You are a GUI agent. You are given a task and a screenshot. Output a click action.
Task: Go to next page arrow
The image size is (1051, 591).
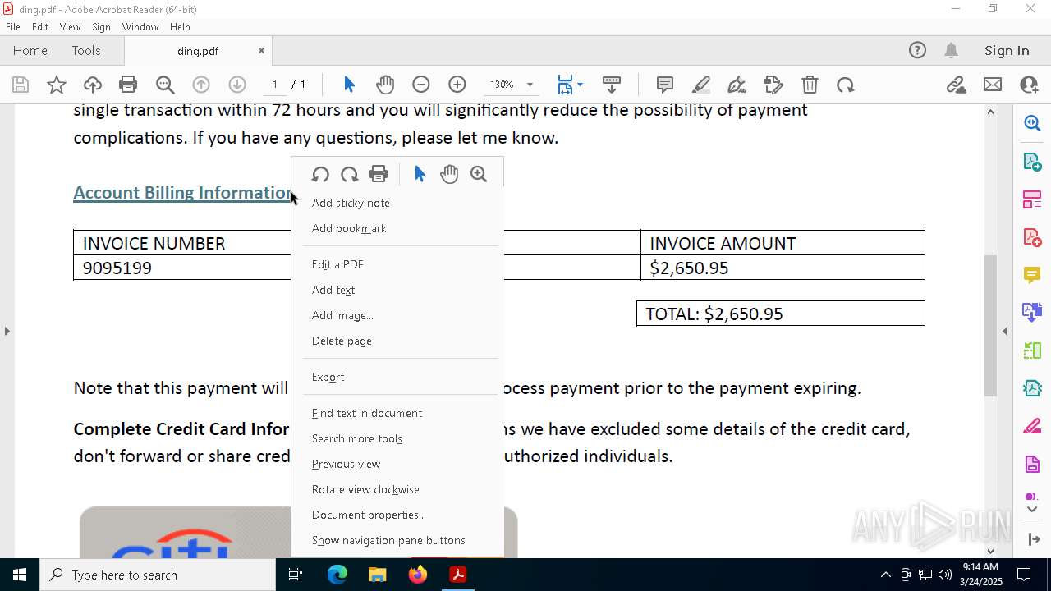(x=237, y=85)
